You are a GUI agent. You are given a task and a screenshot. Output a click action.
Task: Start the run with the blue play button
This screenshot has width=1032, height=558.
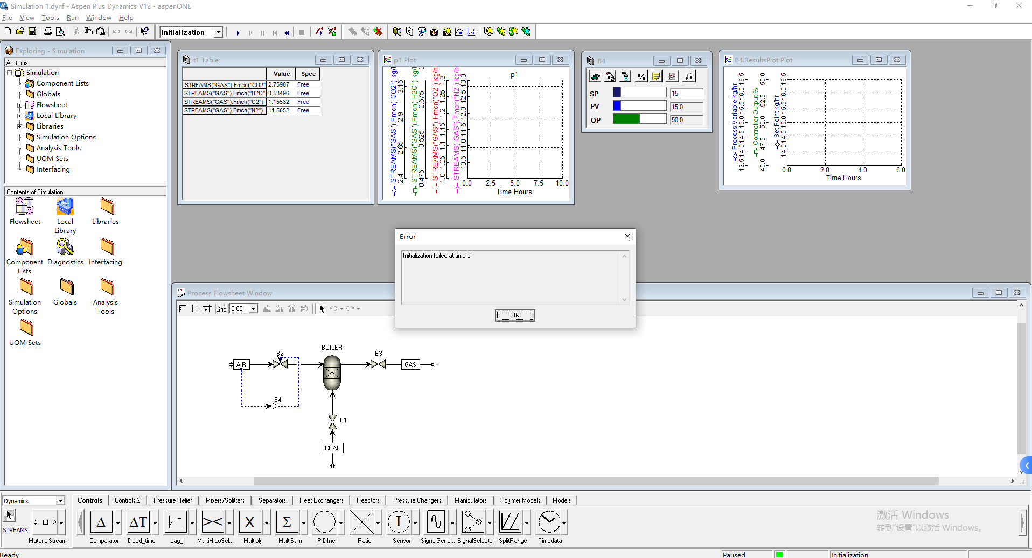(238, 33)
